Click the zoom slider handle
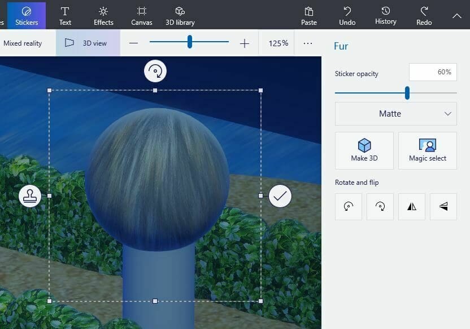Screen dimensions: 470x329 pos(189,42)
